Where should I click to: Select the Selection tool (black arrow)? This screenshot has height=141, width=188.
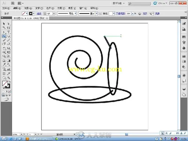click(4, 24)
